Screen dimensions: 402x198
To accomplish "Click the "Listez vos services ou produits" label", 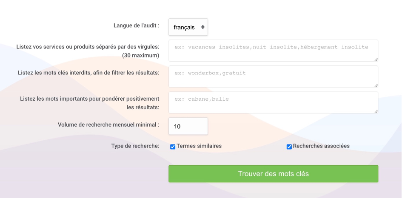I will point(88,47).
